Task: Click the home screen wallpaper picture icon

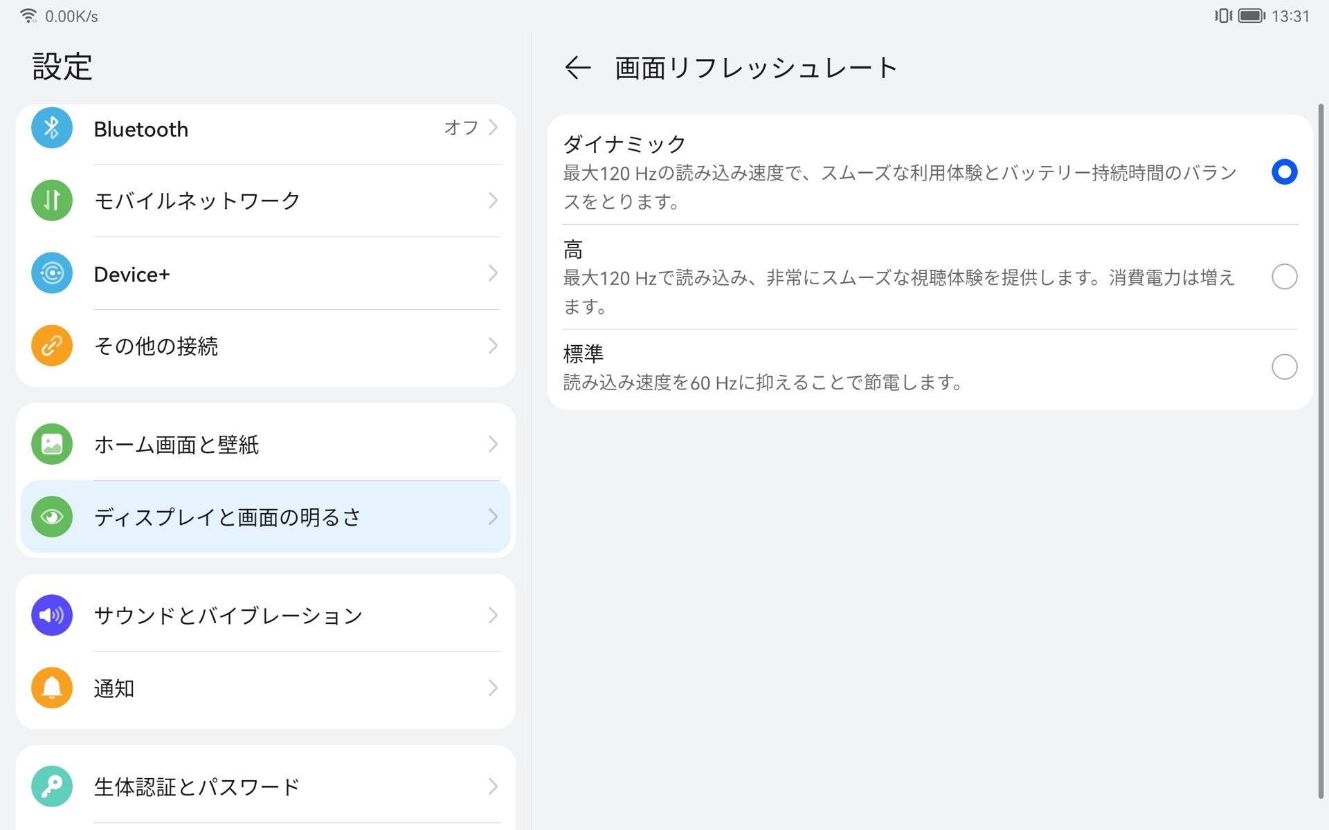Action: 52,444
